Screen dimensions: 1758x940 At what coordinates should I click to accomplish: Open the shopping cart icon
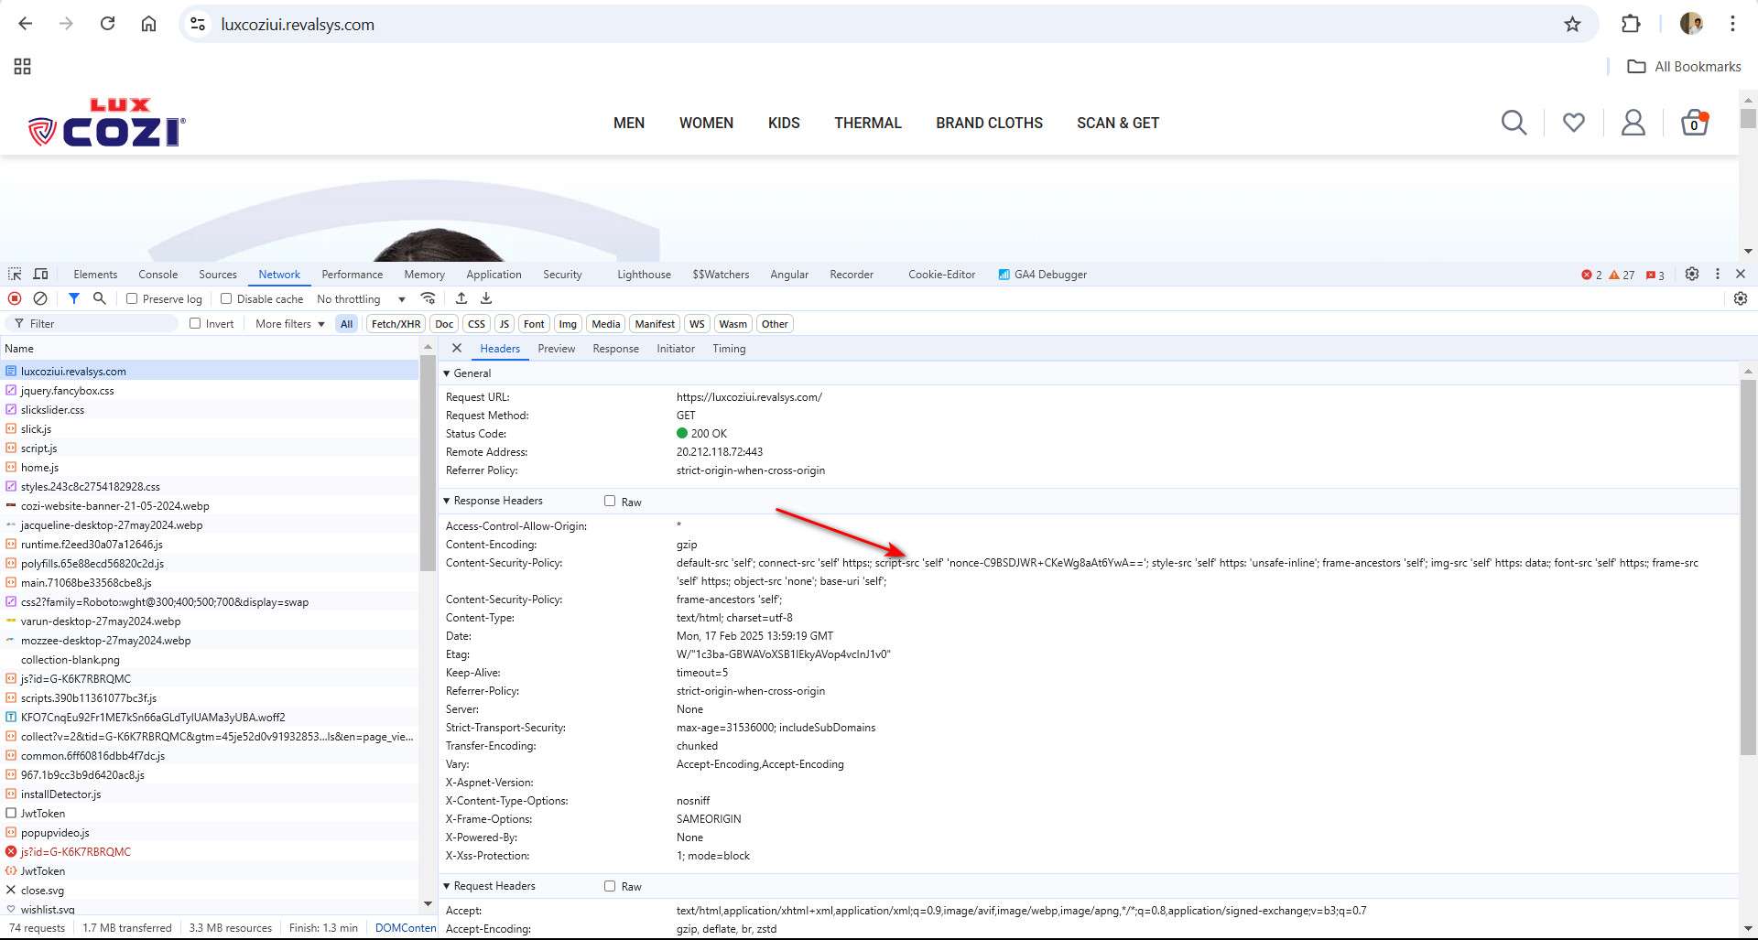click(x=1694, y=123)
